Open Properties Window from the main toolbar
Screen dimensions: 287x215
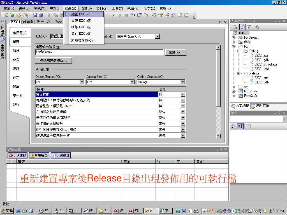161,15
